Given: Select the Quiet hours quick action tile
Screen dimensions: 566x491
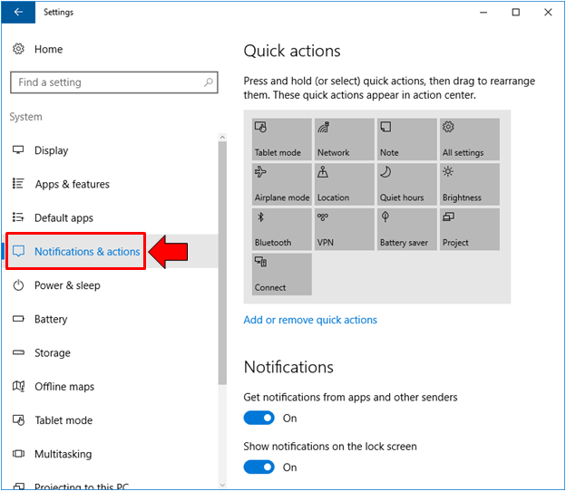Looking at the screenshot, I should coord(406,184).
